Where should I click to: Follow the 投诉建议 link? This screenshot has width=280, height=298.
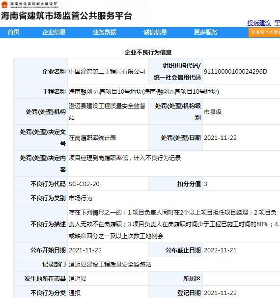(259, 23)
